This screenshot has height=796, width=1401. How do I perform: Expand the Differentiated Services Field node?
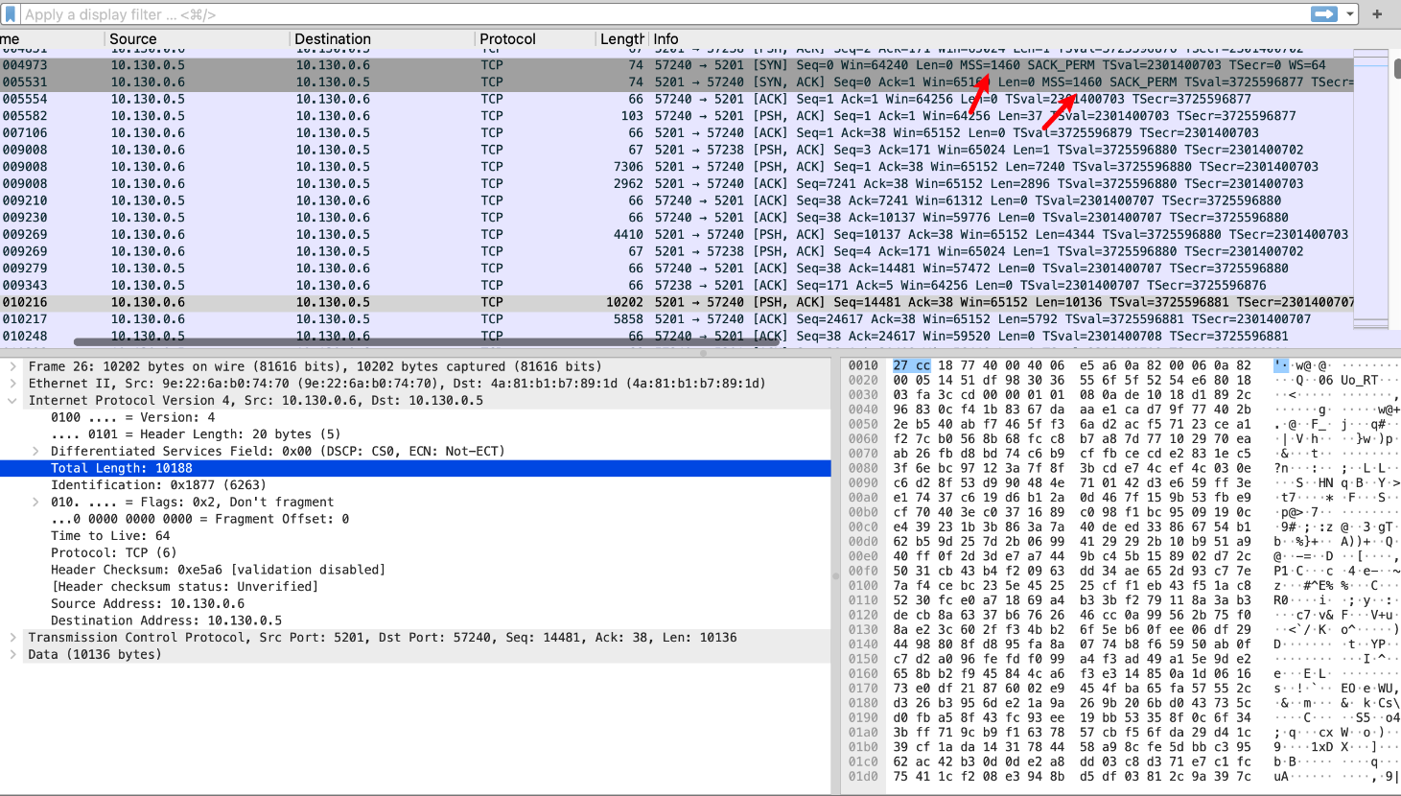pyautogui.click(x=35, y=451)
